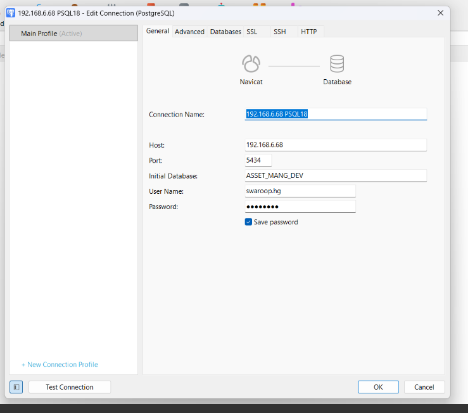Switch to the SSL tab
Screen dimensions: 468x413
[x=252, y=32]
